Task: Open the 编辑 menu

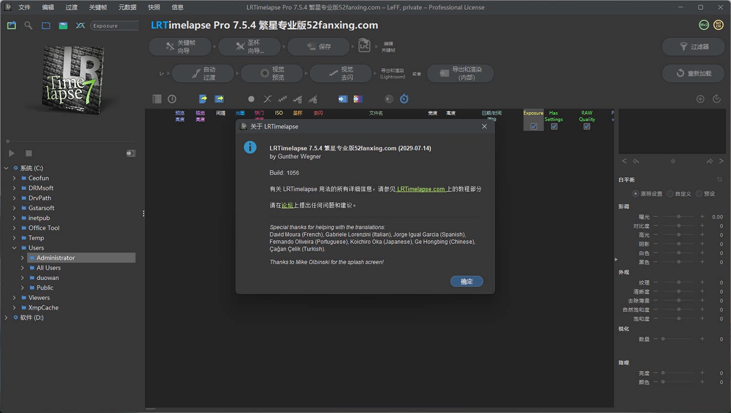Action: pos(48,7)
